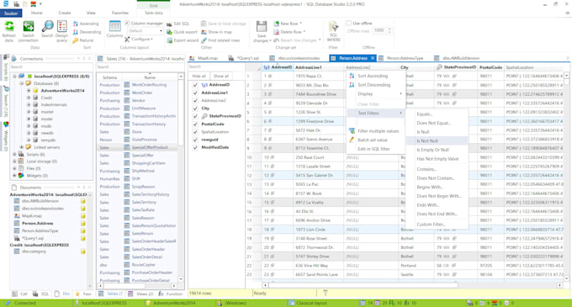The image size is (572, 307).
Task: Click the Connections search field
Action: pyautogui.click(x=50, y=66)
